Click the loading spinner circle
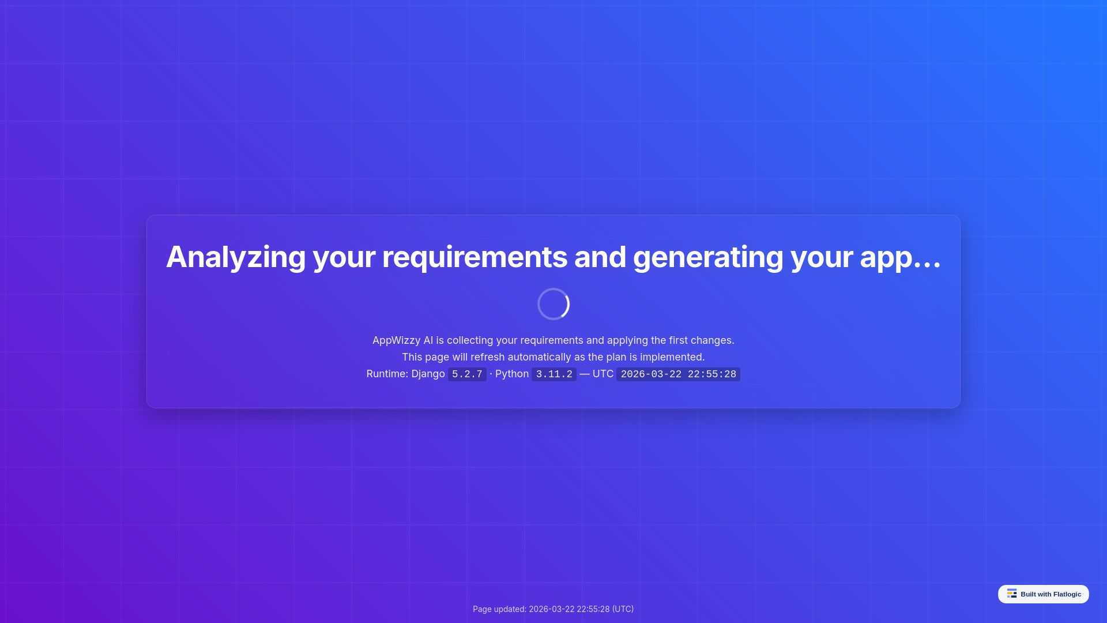This screenshot has height=623, width=1107. click(553, 304)
